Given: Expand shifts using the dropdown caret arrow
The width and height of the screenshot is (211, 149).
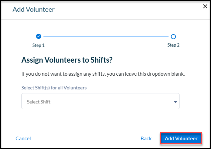Looking at the screenshot, I should (x=175, y=102).
